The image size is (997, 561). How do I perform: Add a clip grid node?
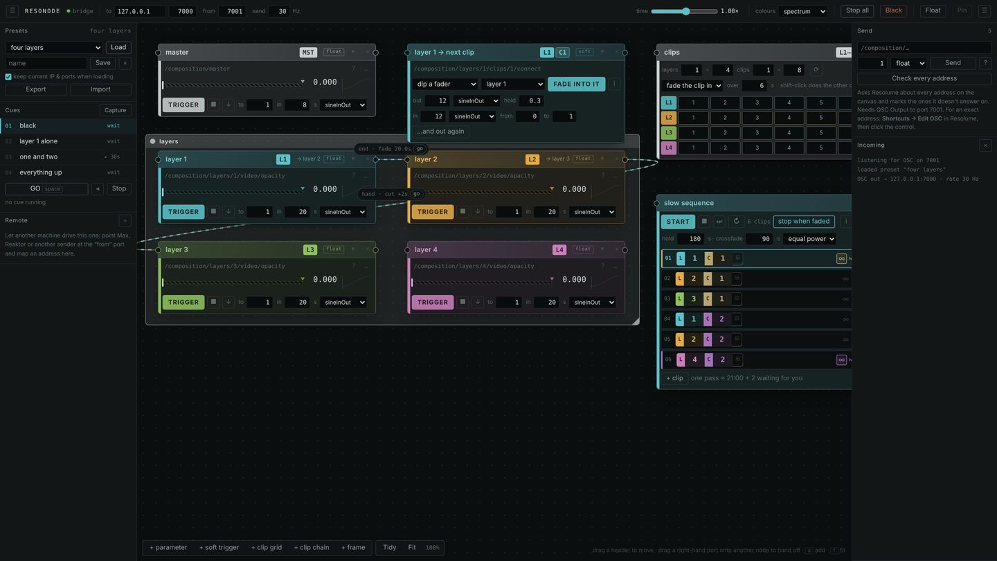(267, 548)
